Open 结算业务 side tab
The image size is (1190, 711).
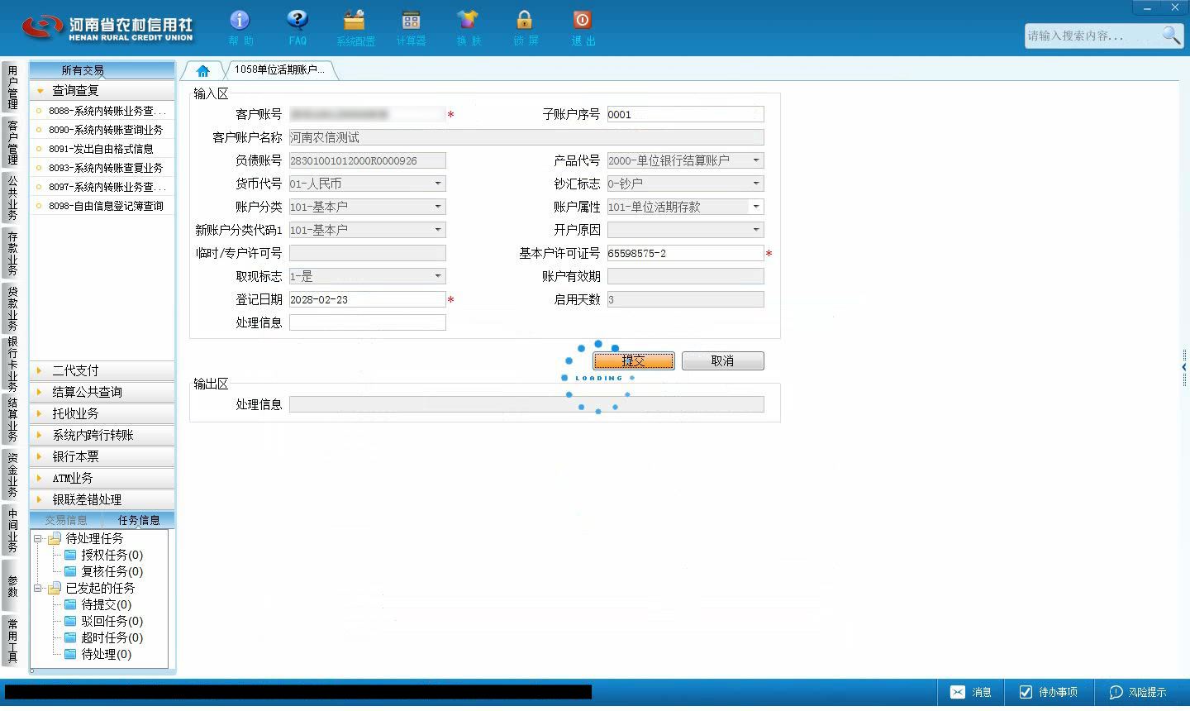(12, 420)
